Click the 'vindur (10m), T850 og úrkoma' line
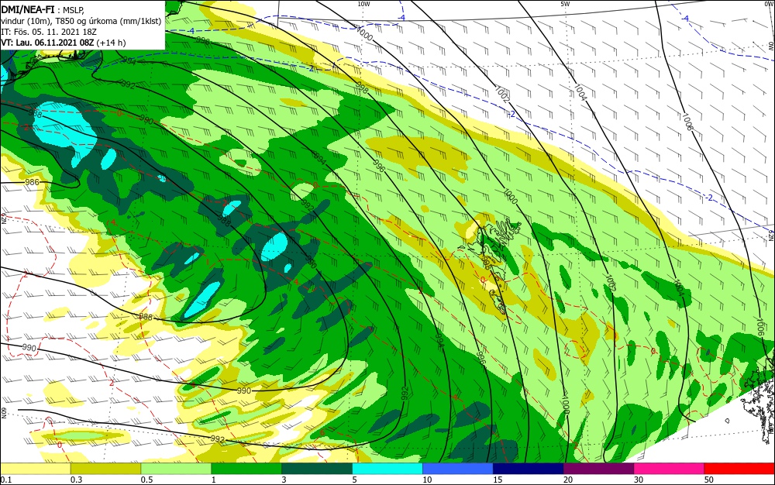Viewport: 775px width, 485px height. 81,21
